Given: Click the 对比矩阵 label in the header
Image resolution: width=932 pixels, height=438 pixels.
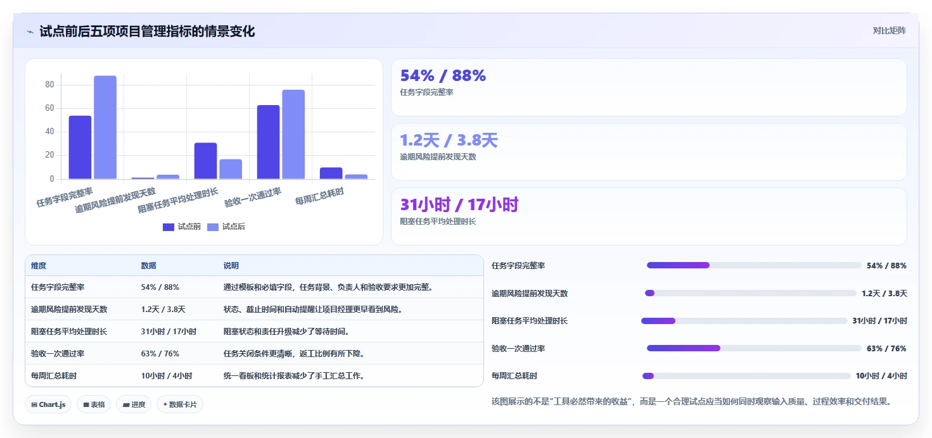Looking at the screenshot, I should (x=890, y=30).
